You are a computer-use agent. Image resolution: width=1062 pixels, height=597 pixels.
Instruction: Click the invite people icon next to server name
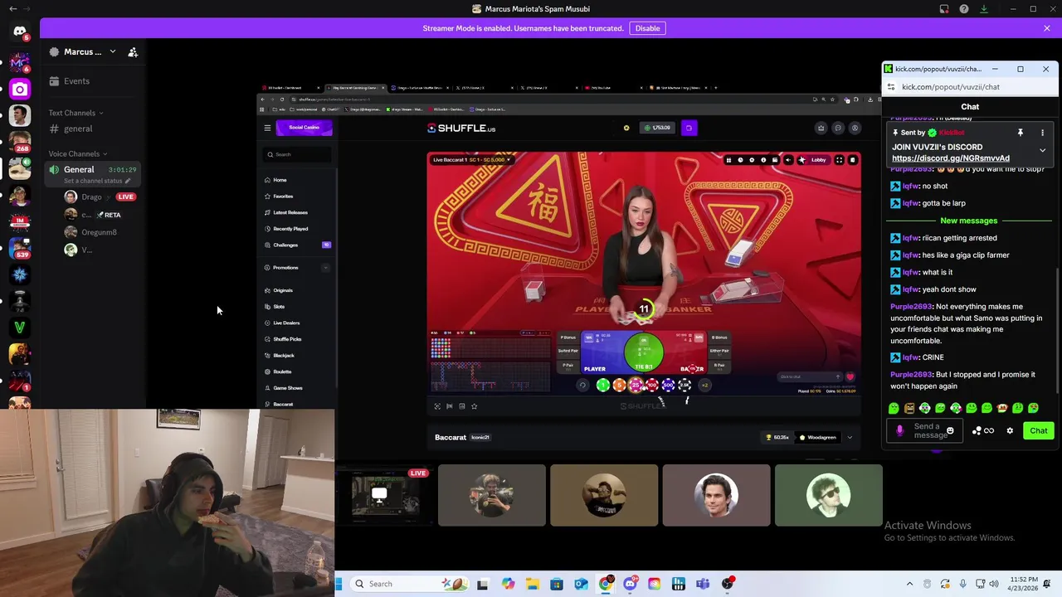click(x=133, y=52)
